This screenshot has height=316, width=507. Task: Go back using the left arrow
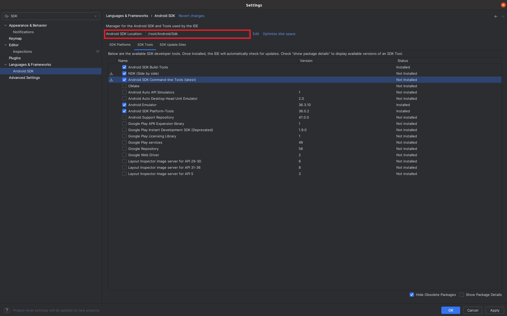496,16
